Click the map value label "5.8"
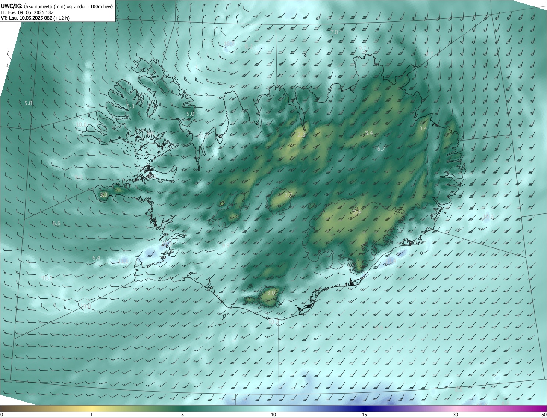The height and width of the screenshot is (418, 547). point(28,103)
